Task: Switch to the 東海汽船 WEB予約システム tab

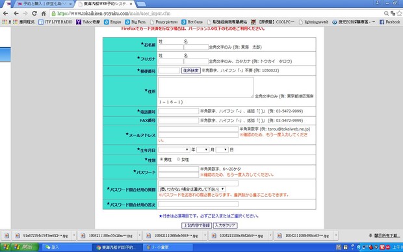Action: [105, 4]
